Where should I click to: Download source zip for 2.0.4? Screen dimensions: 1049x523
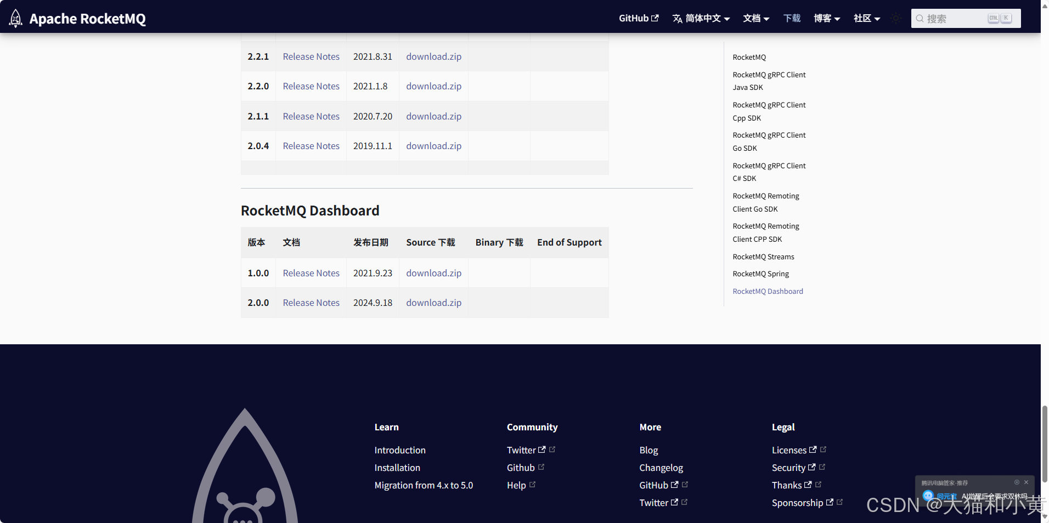(433, 146)
